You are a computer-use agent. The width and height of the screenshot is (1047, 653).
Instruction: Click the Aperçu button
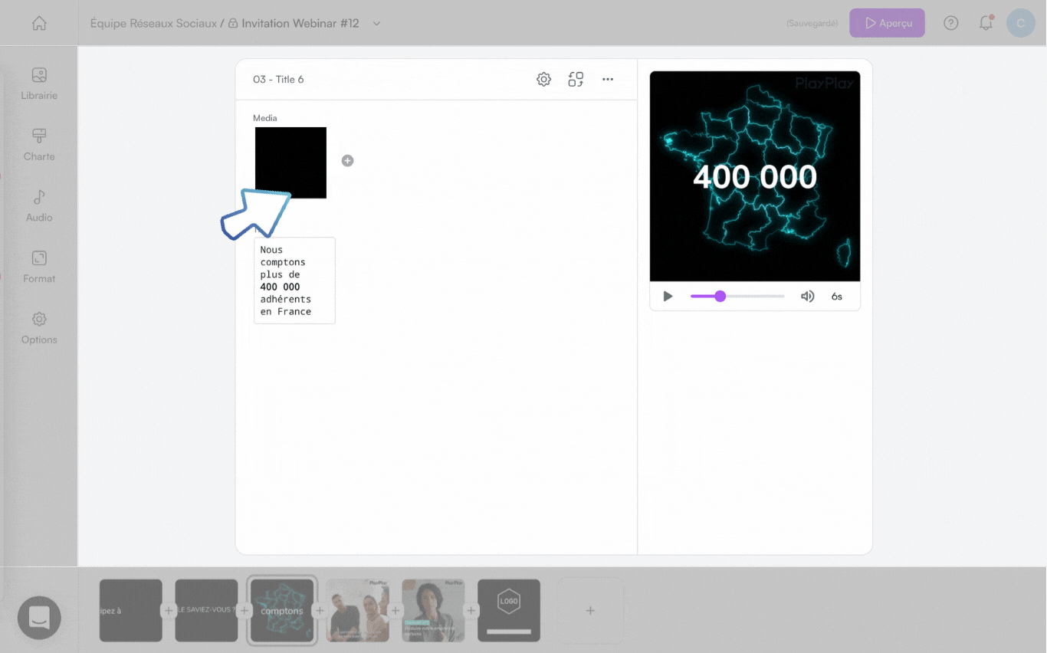pyautogui.click(x=887, y=23)
